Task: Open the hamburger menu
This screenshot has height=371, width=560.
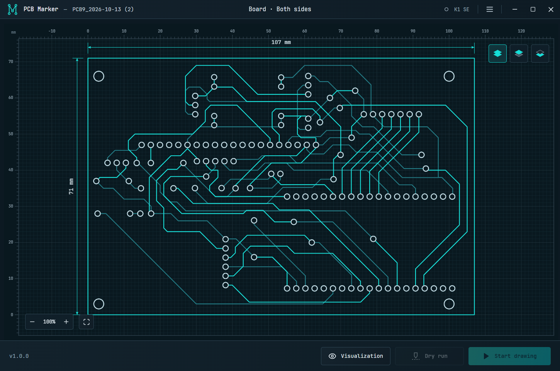Action: pyautogui.click(x=490, y=9)
